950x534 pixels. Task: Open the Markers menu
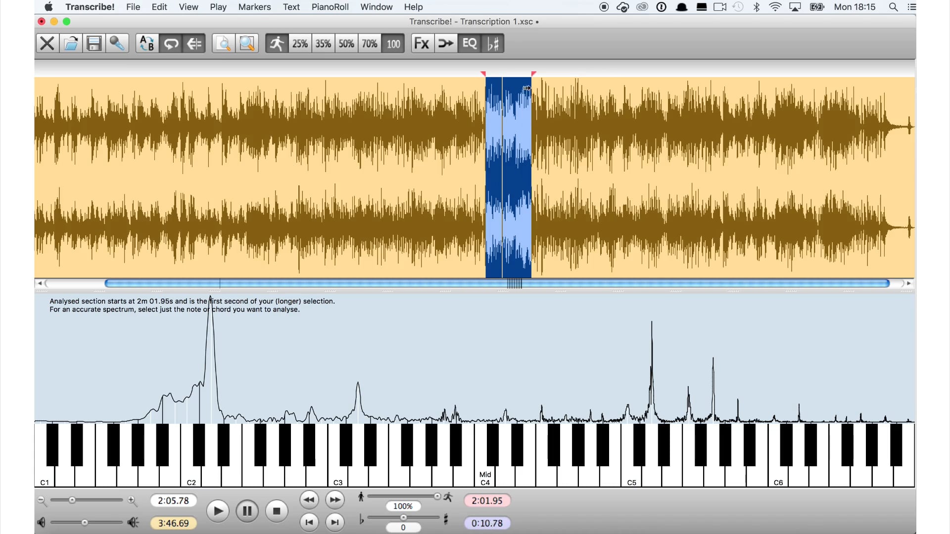point(254,7)
